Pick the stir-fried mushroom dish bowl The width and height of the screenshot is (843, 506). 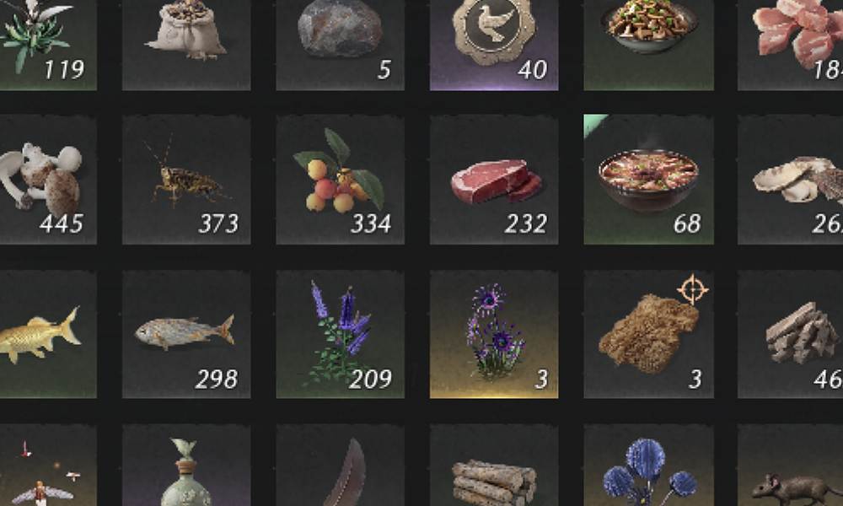coord(648,44)
